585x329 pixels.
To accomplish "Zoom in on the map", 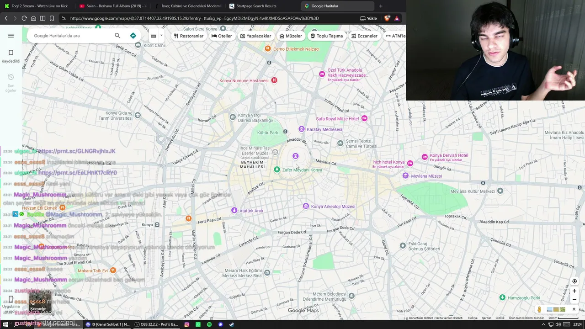I will pyautogui.click(x=574, y=291).
